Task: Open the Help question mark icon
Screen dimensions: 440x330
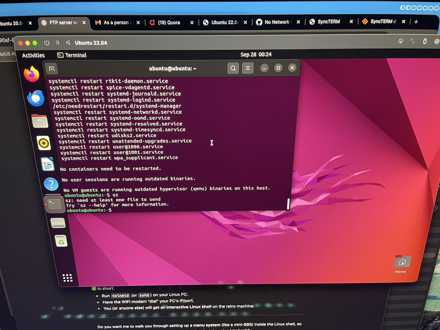Action: tap(51, 184)
